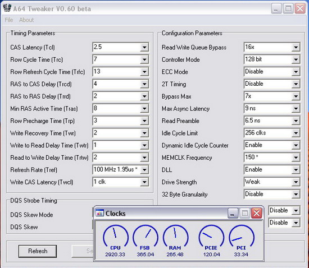Open the Max Async Latency dropdown
Viewport: 309px width, 268px height.
[x=296, y=109]
